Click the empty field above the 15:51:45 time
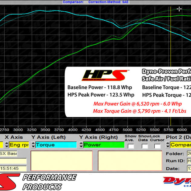Viewport: 191px width, 191px height. pyautogui.click(x=13, y=161)
